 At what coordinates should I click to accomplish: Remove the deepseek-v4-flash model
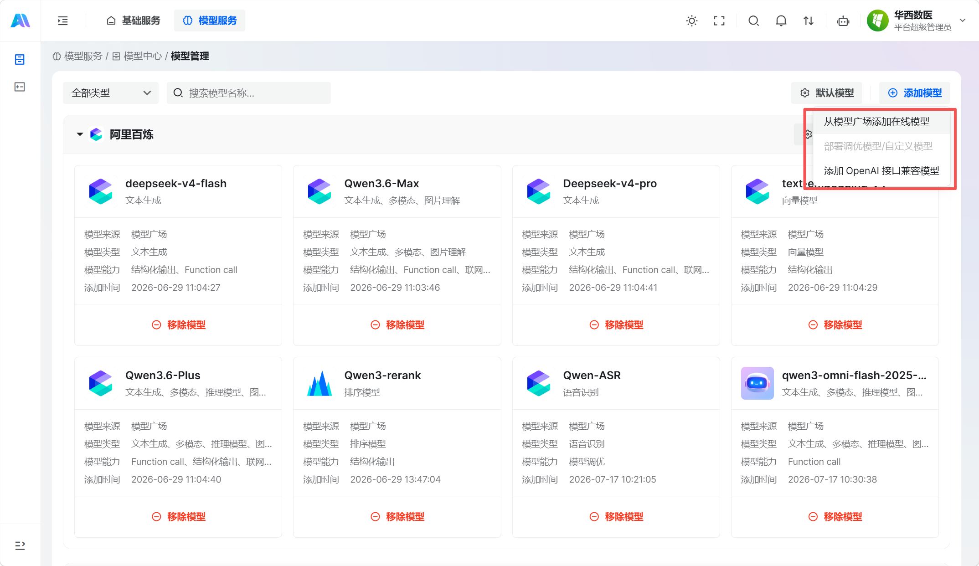(178, 325)
